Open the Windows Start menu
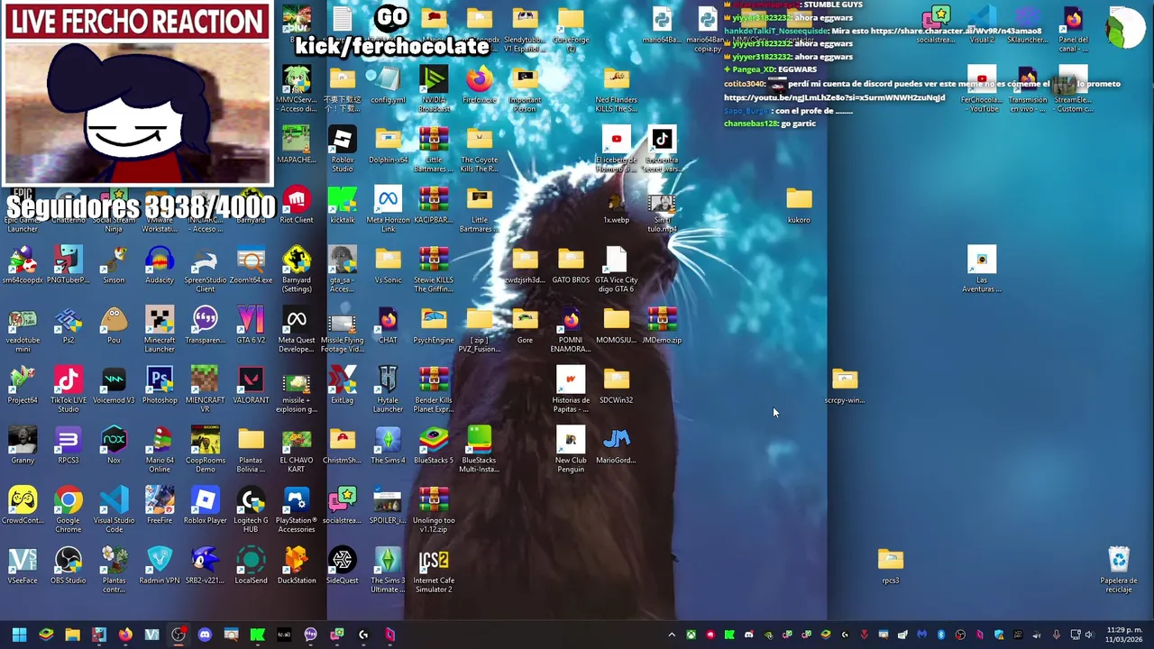1154x649 pixels. pyautogui.click(x=19, y=635)
